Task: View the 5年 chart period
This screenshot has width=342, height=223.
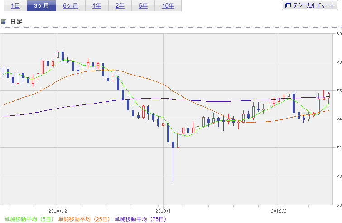Action: point(143,6)
